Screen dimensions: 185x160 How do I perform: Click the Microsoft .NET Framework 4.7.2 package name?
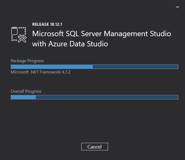[40, 72]
